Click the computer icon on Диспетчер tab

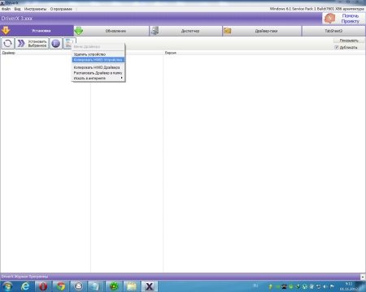[x=155, y=31]
